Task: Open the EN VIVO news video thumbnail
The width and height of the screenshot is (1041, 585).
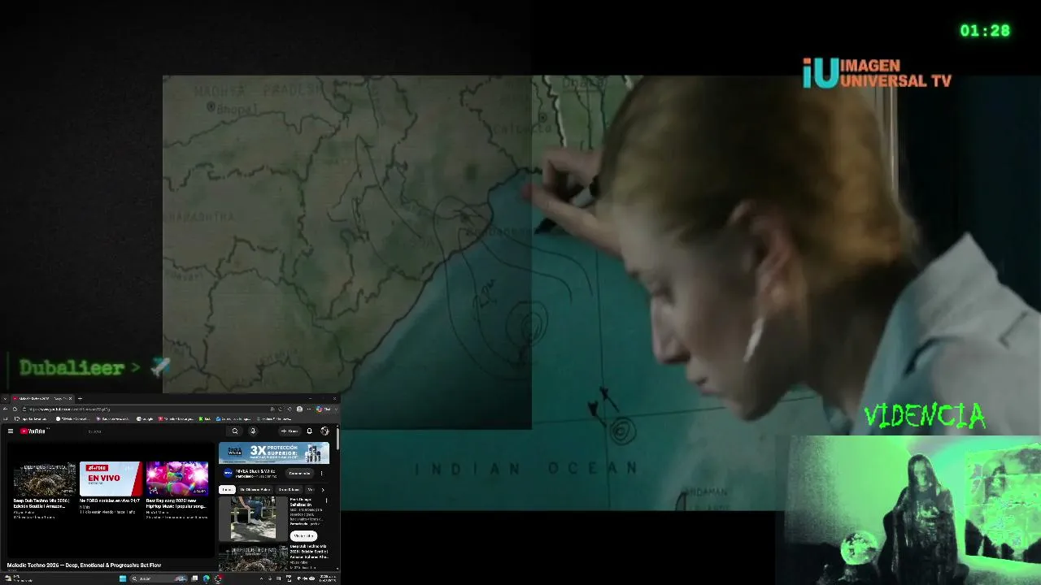Action: pos(111,479)
